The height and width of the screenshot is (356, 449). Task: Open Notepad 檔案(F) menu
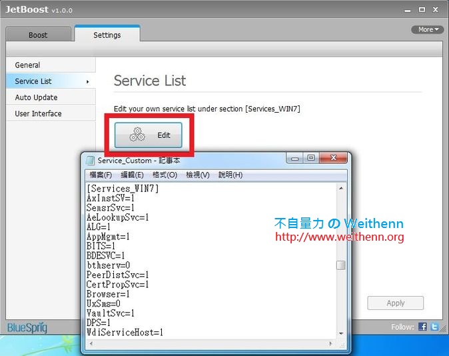(x=101, y=175)
